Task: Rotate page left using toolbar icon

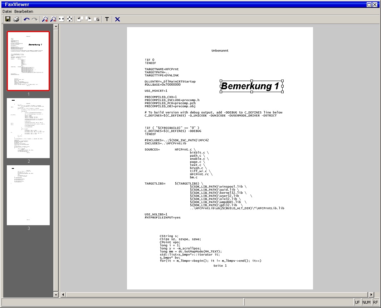Action: [80, 19]
